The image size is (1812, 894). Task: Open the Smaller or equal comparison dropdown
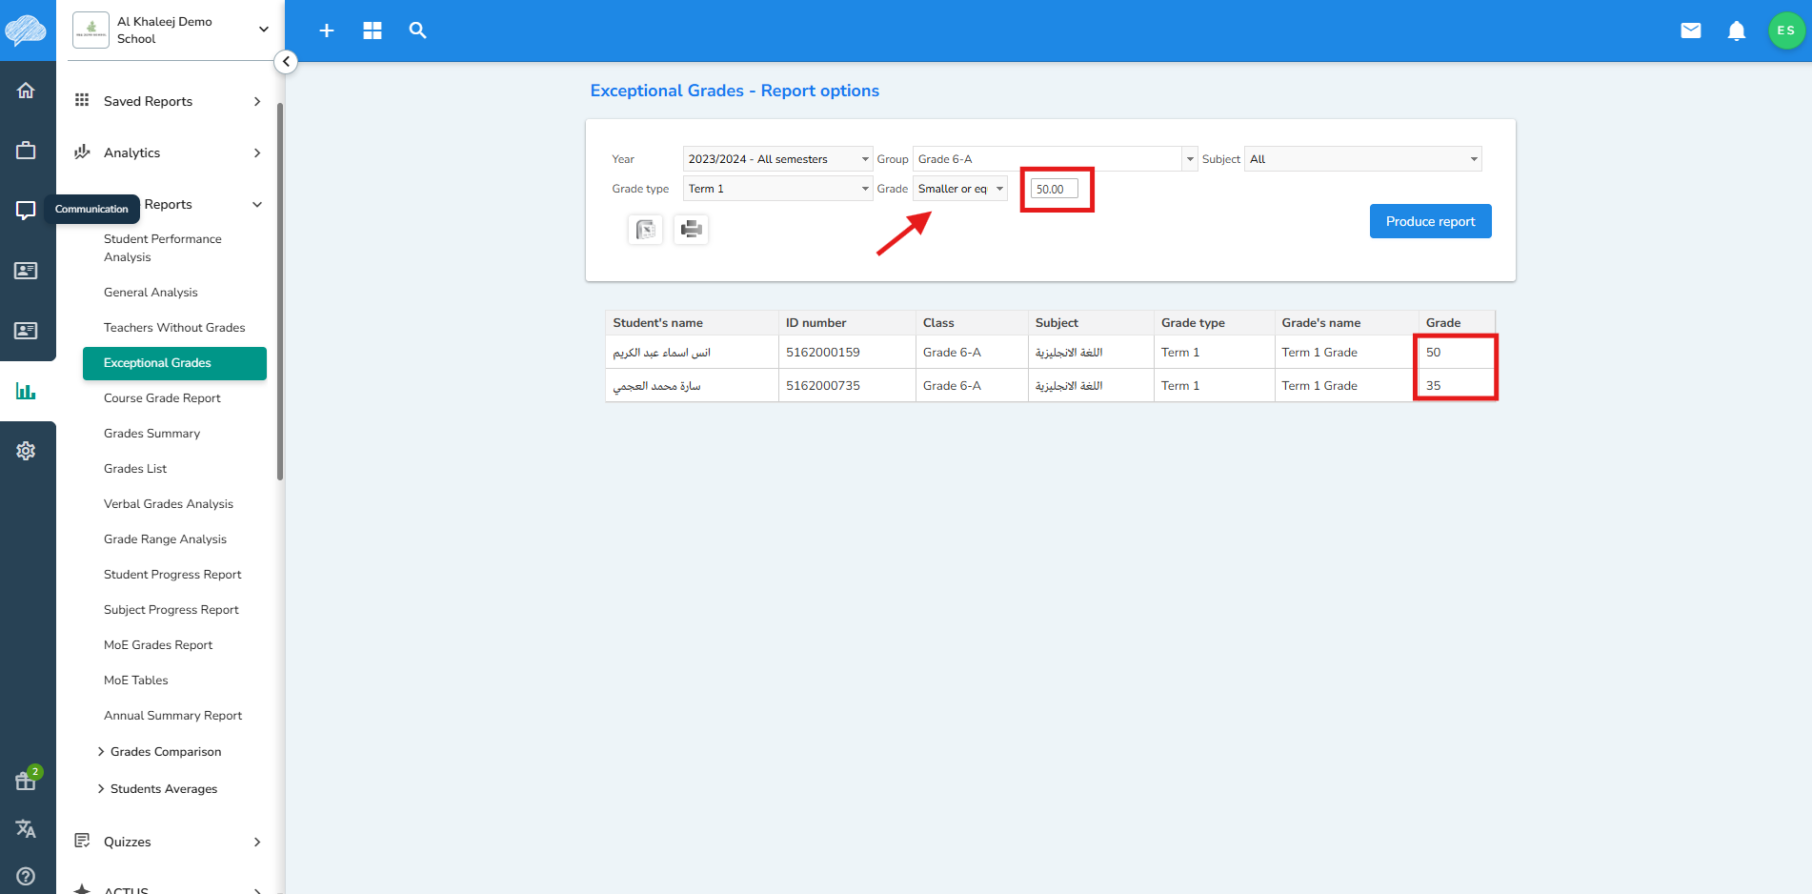[959, 189]
